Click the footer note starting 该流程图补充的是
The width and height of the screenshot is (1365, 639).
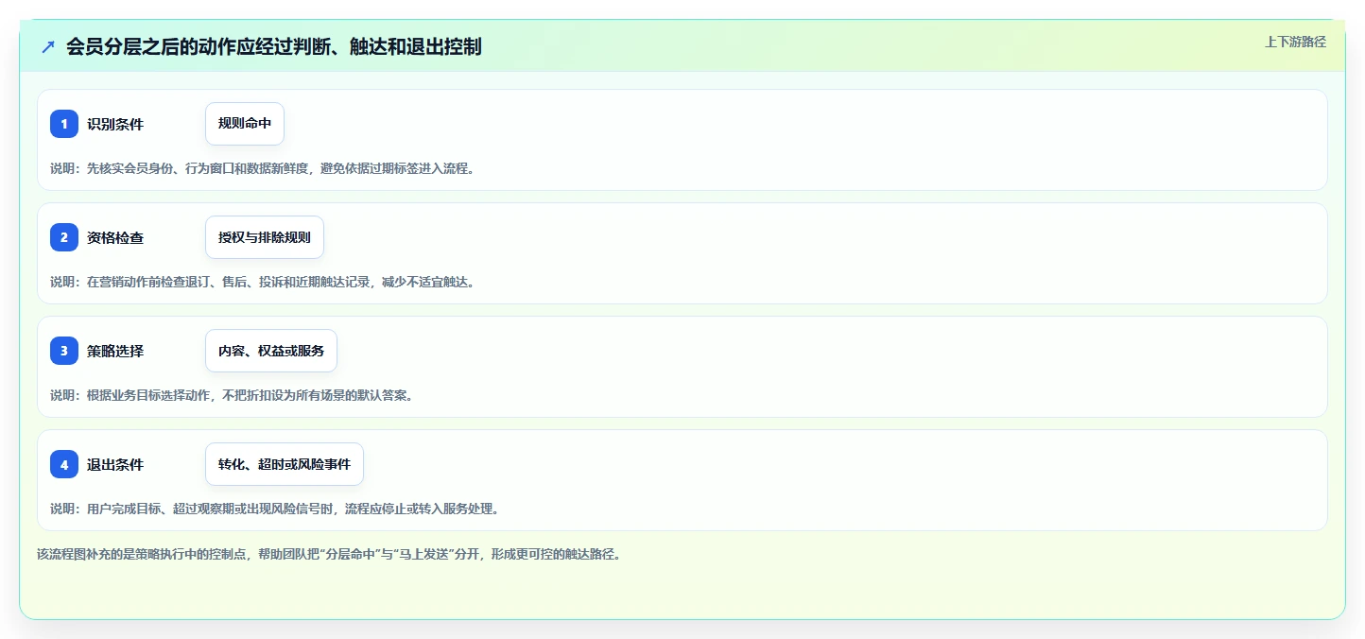coord(329,554)
